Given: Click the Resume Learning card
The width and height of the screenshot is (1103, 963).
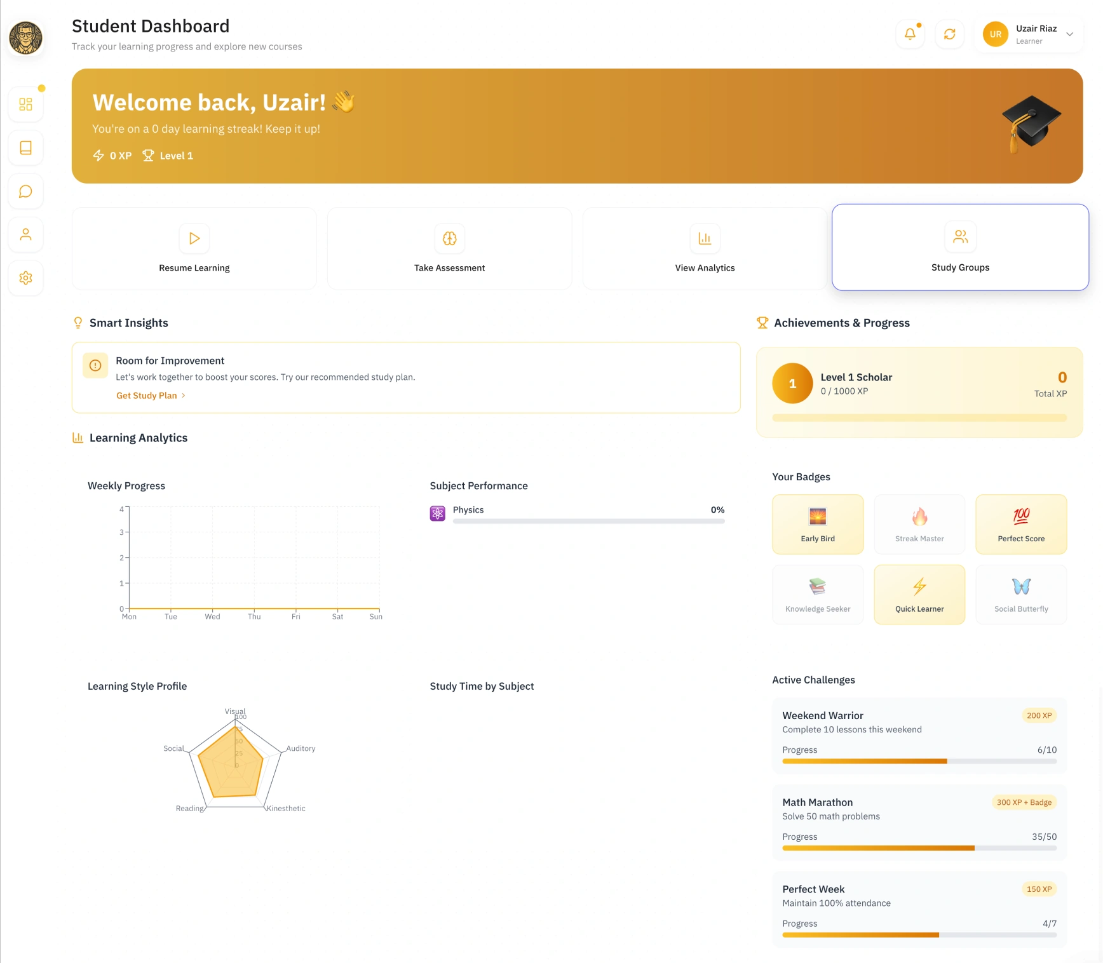Looking at the screenshot, I should point(194,248).
